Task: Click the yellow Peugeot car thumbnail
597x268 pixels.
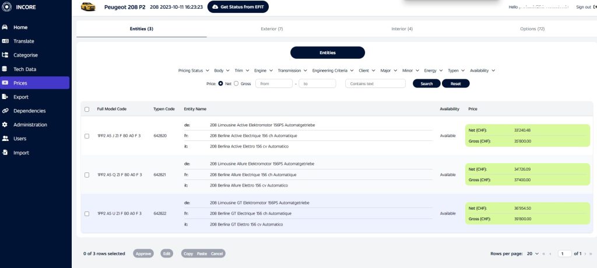Action: click(89, 7)
